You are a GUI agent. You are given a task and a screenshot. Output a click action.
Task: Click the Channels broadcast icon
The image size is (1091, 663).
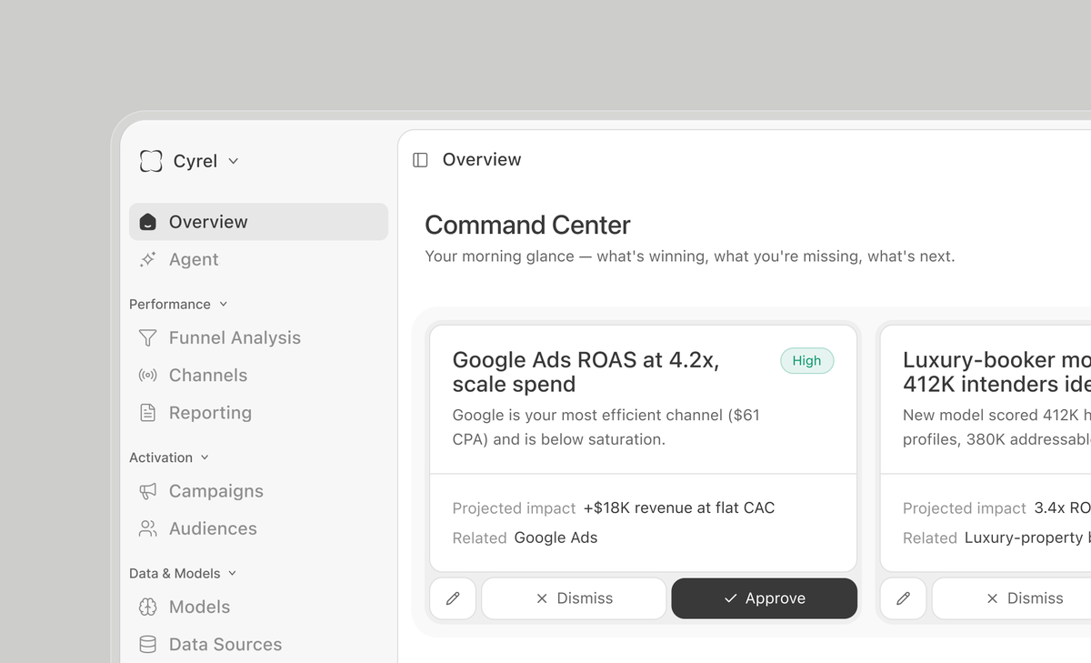pyautogui.click(x=147, y=375)
